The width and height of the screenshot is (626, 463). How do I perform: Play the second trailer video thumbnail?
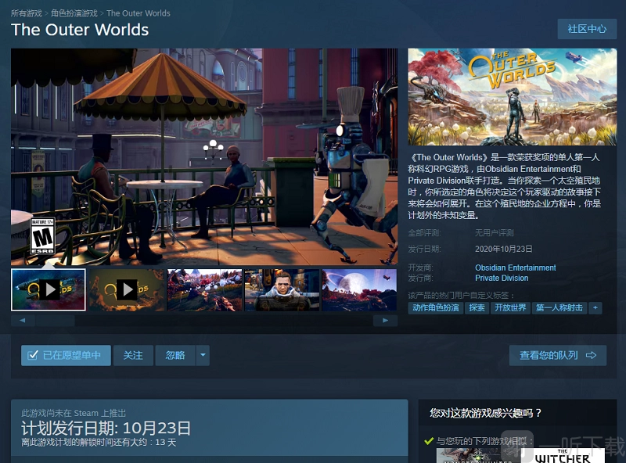126,289
